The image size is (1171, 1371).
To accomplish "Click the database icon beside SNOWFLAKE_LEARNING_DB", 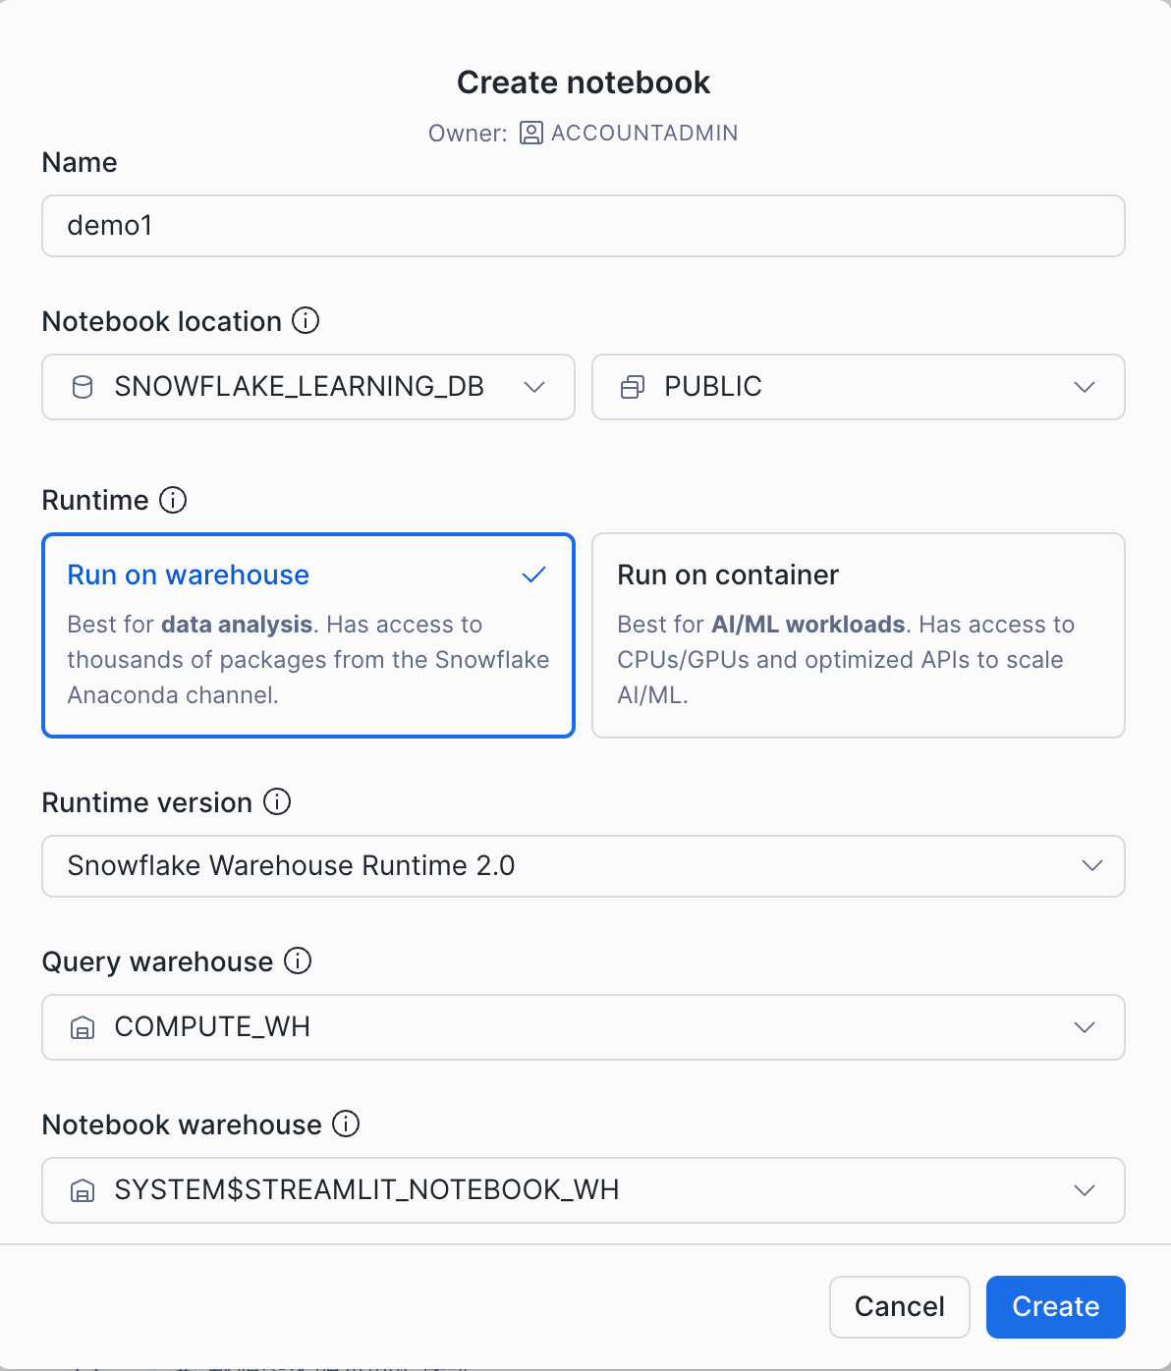I will coord(84,387).
